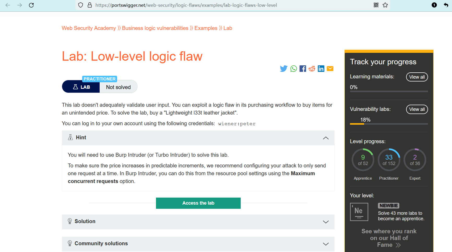Click the LAB status badge
This screenshot has width=452, height=252.
[81, 87]
